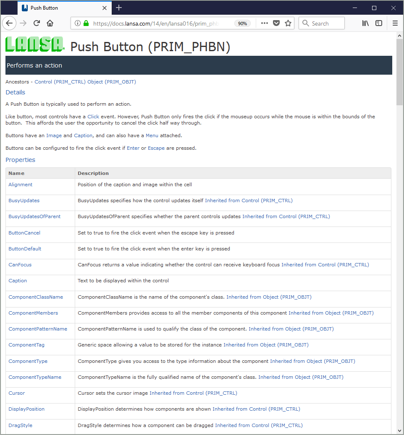Open the Alignment property
404x435 pixels.
pyautogui.click(x=20, y=185)
